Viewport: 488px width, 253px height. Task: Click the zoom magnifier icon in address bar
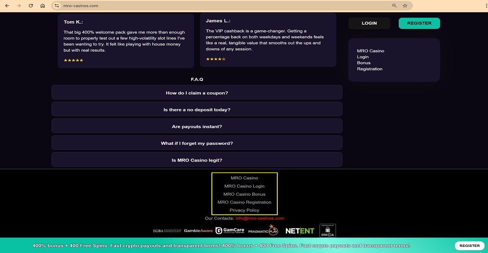[394, 6]
